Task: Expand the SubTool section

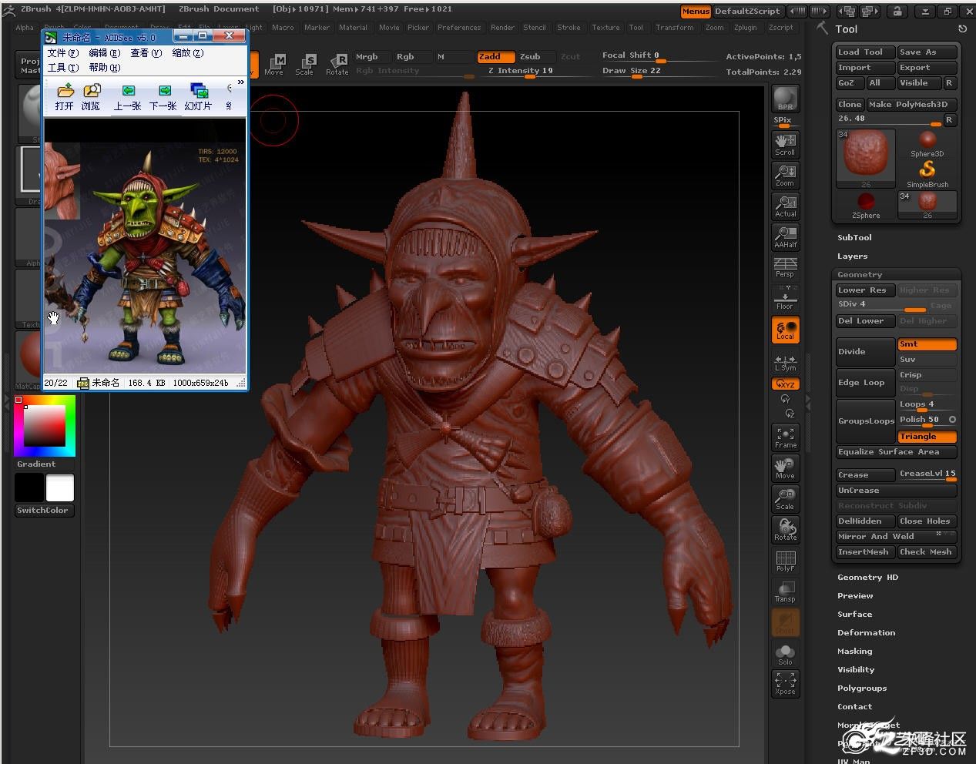Action: 854,238
